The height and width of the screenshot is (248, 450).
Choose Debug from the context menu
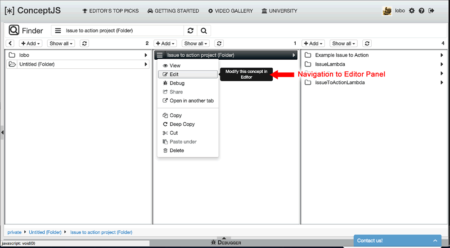[x=188, y=83]
